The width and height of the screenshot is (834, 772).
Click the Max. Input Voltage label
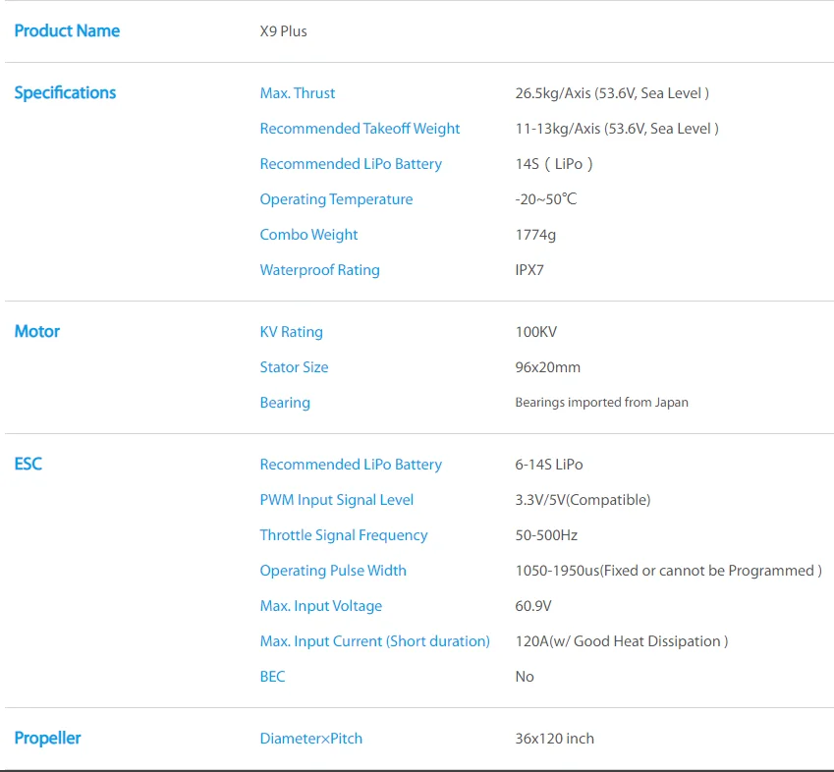coord(321,606)
